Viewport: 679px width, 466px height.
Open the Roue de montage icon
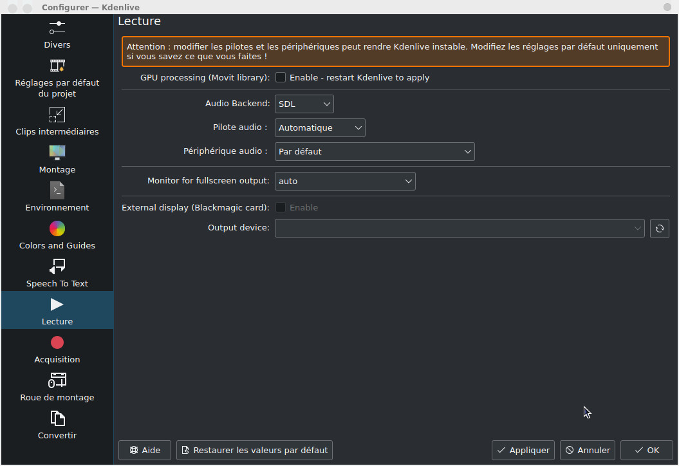coord(57,380)
